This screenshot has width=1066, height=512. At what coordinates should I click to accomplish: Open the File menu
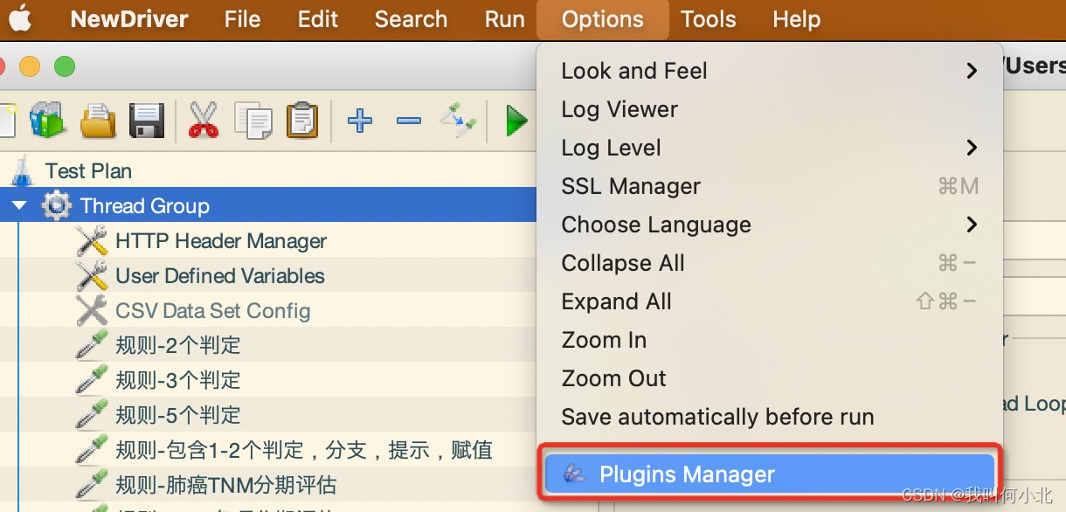pyautogui.click(x=242, y=19)
